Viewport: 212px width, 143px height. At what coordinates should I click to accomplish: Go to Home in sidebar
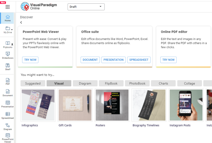[x=8, y=18]
